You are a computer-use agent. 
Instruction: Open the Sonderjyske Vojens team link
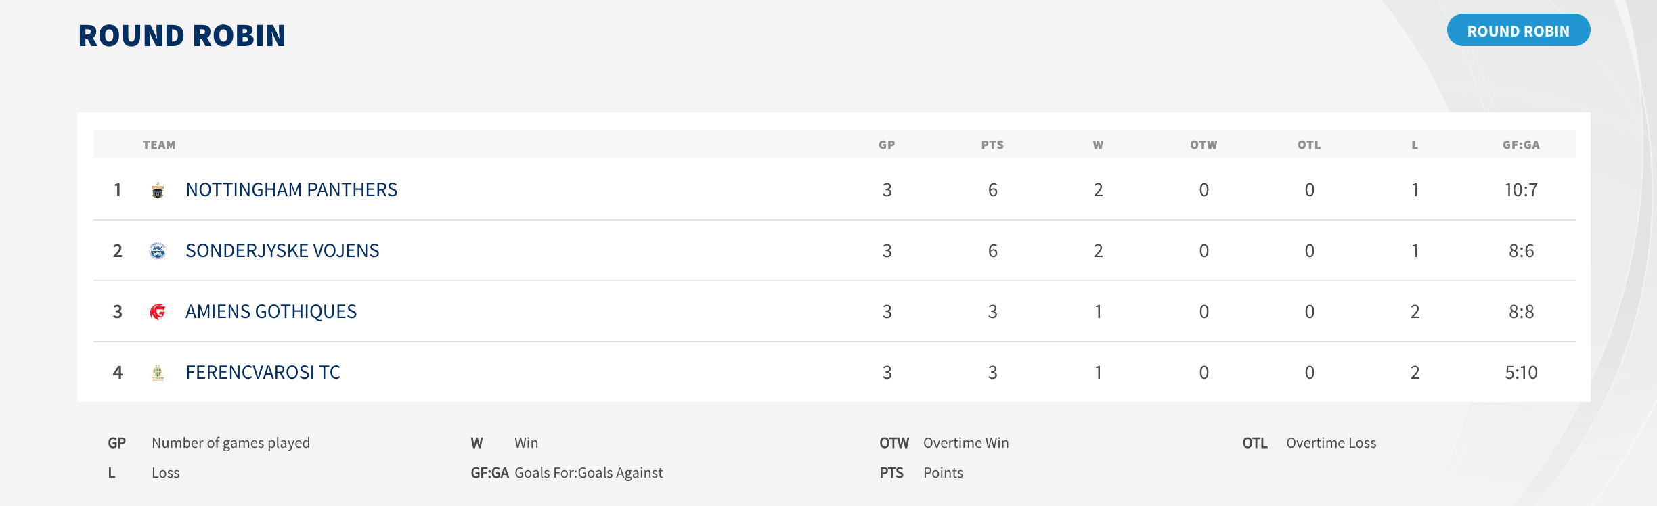pos(282,251)
